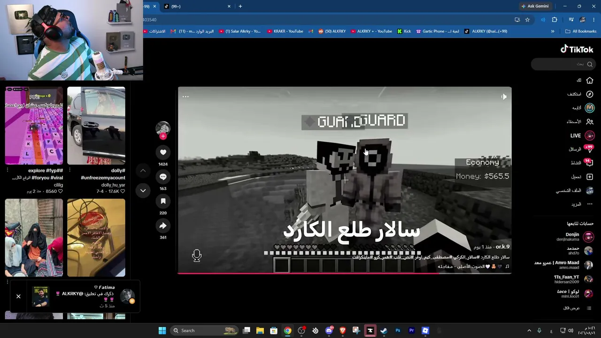Open the red bowl video thumbnail
The image size is (601, 338).
[96, 238]
